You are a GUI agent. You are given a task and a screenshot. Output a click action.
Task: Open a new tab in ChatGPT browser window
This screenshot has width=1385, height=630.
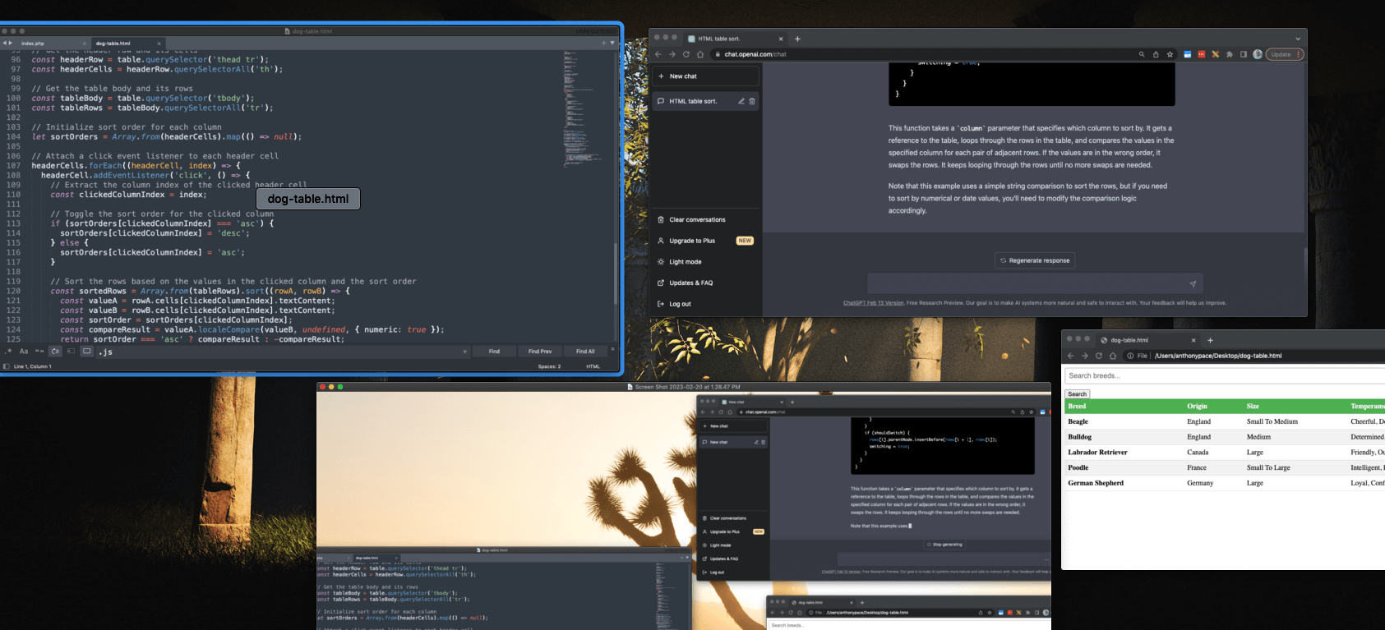click(x=797, y=39)
